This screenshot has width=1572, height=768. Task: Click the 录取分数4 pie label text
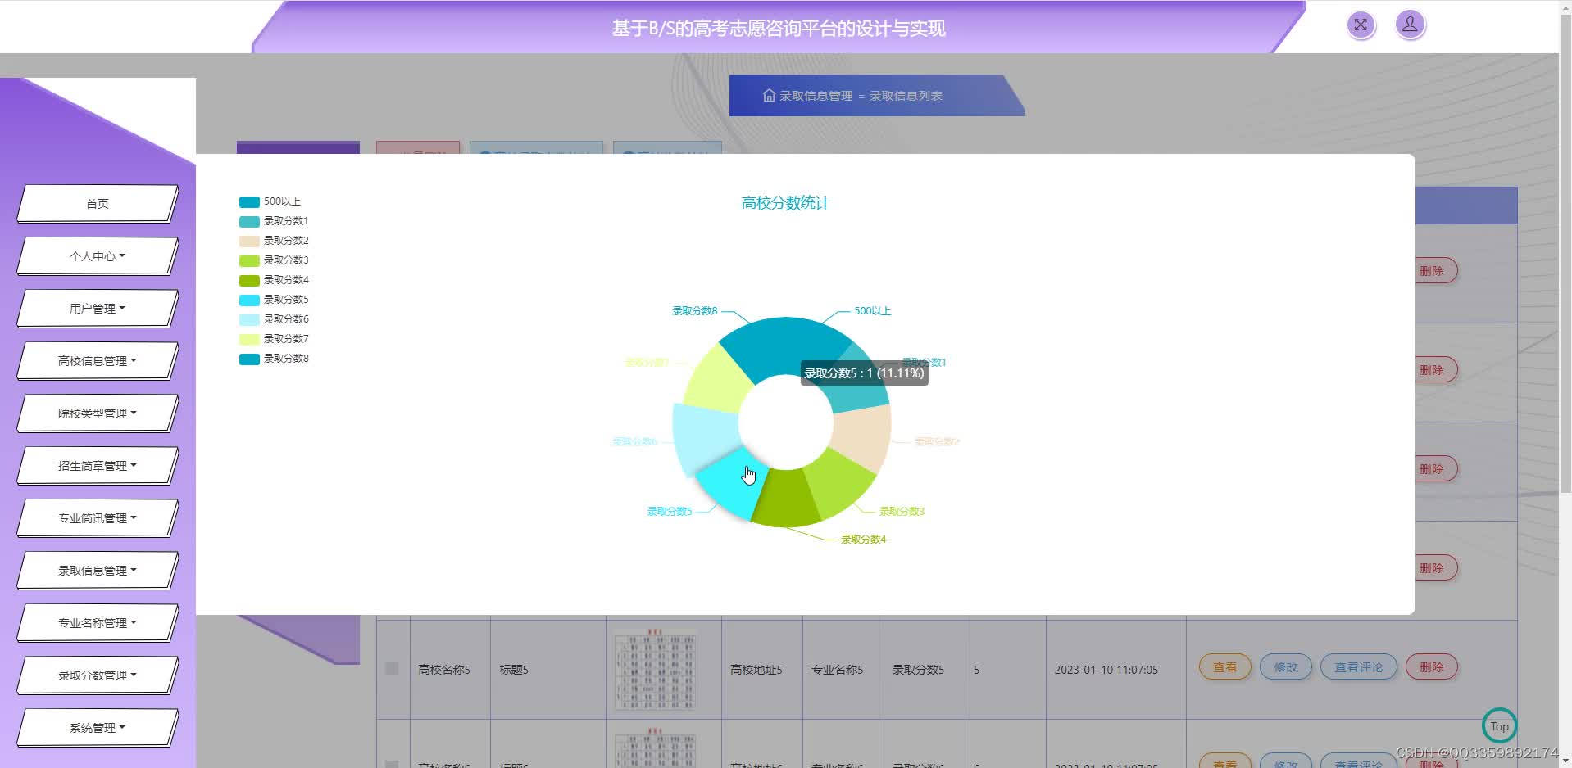click(863, 539)
